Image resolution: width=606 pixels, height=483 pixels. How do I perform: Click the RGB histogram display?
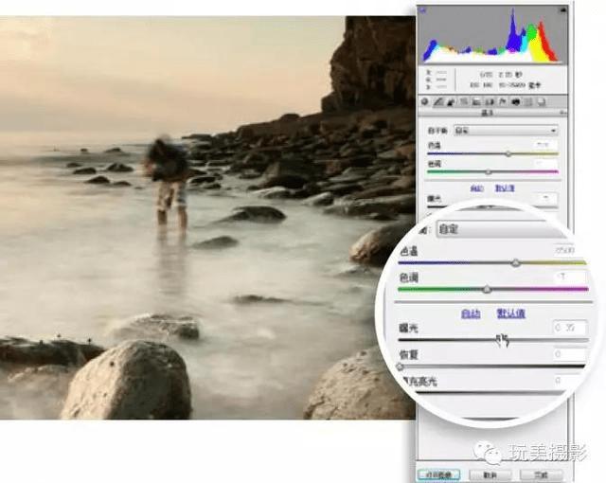coord(493,35)
